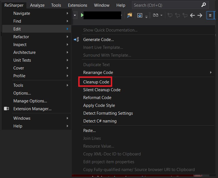The image size is (218, 178).
Task: Open the Extensions menu
Action: pyautogui.click(x=78, y=5)
